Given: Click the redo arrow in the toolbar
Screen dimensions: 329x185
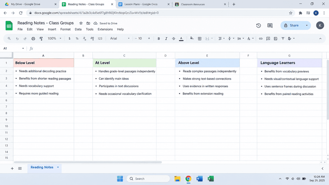Looking at the screenshot, I should (x=25, y=39).
